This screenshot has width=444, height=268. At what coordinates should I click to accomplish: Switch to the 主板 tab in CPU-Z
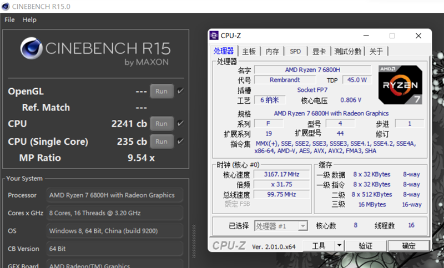(249, 52)
